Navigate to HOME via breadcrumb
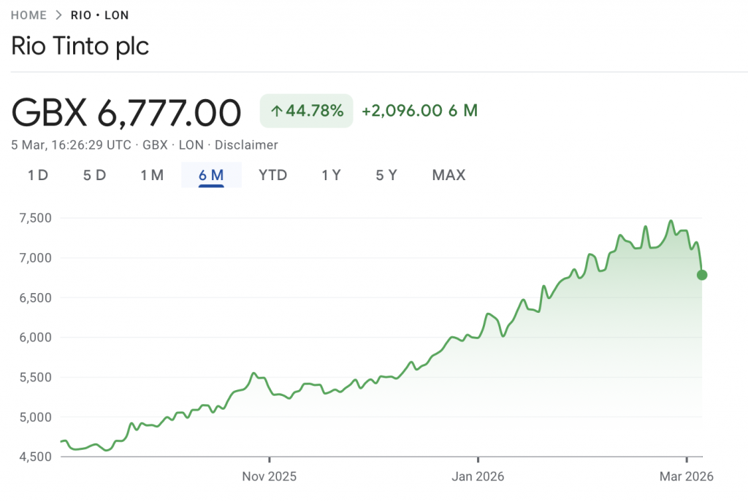The height and width of the screenshot is (501, 748). pyautogui.click(x=28, y=15)
